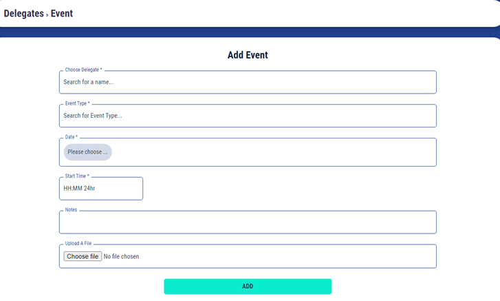Image resolution: width=500 pixels, height=301 pixels.
Task: Click the Add Event heading
Action: point(248,55)
